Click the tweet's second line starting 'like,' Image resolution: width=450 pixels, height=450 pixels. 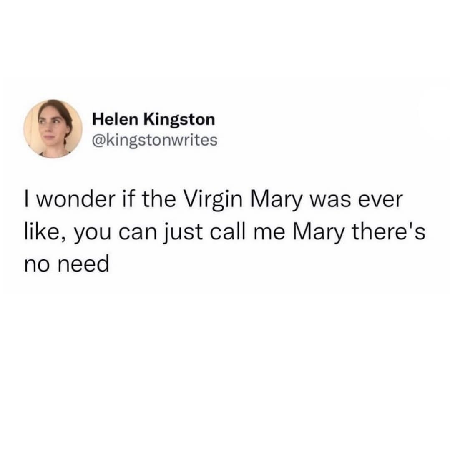[224, 232]
